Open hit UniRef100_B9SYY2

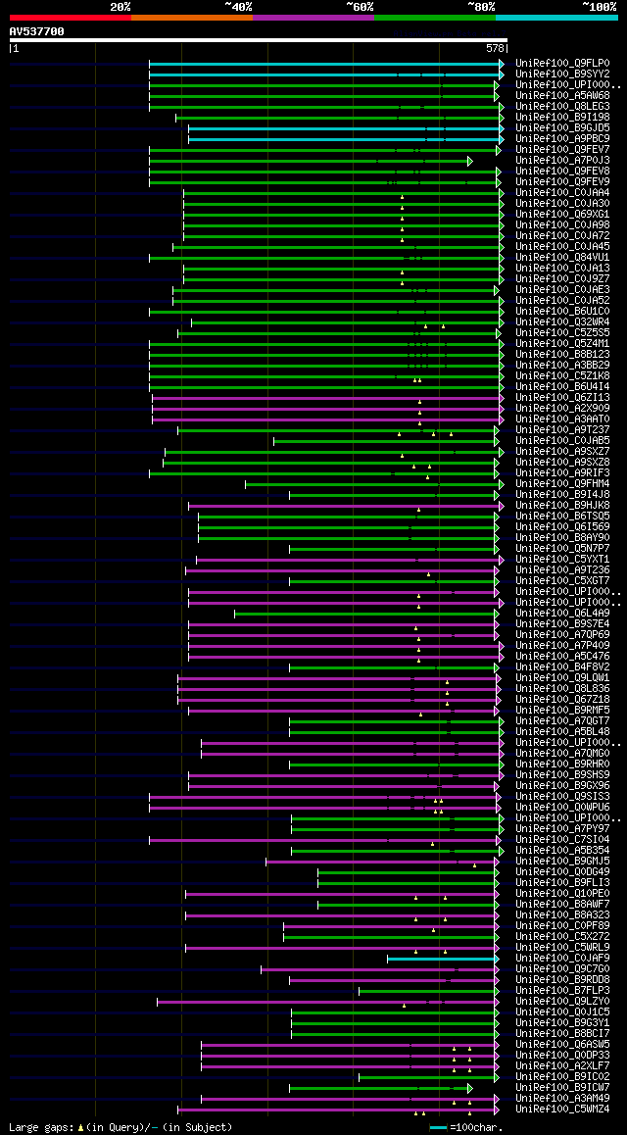[x=562, y=74]
